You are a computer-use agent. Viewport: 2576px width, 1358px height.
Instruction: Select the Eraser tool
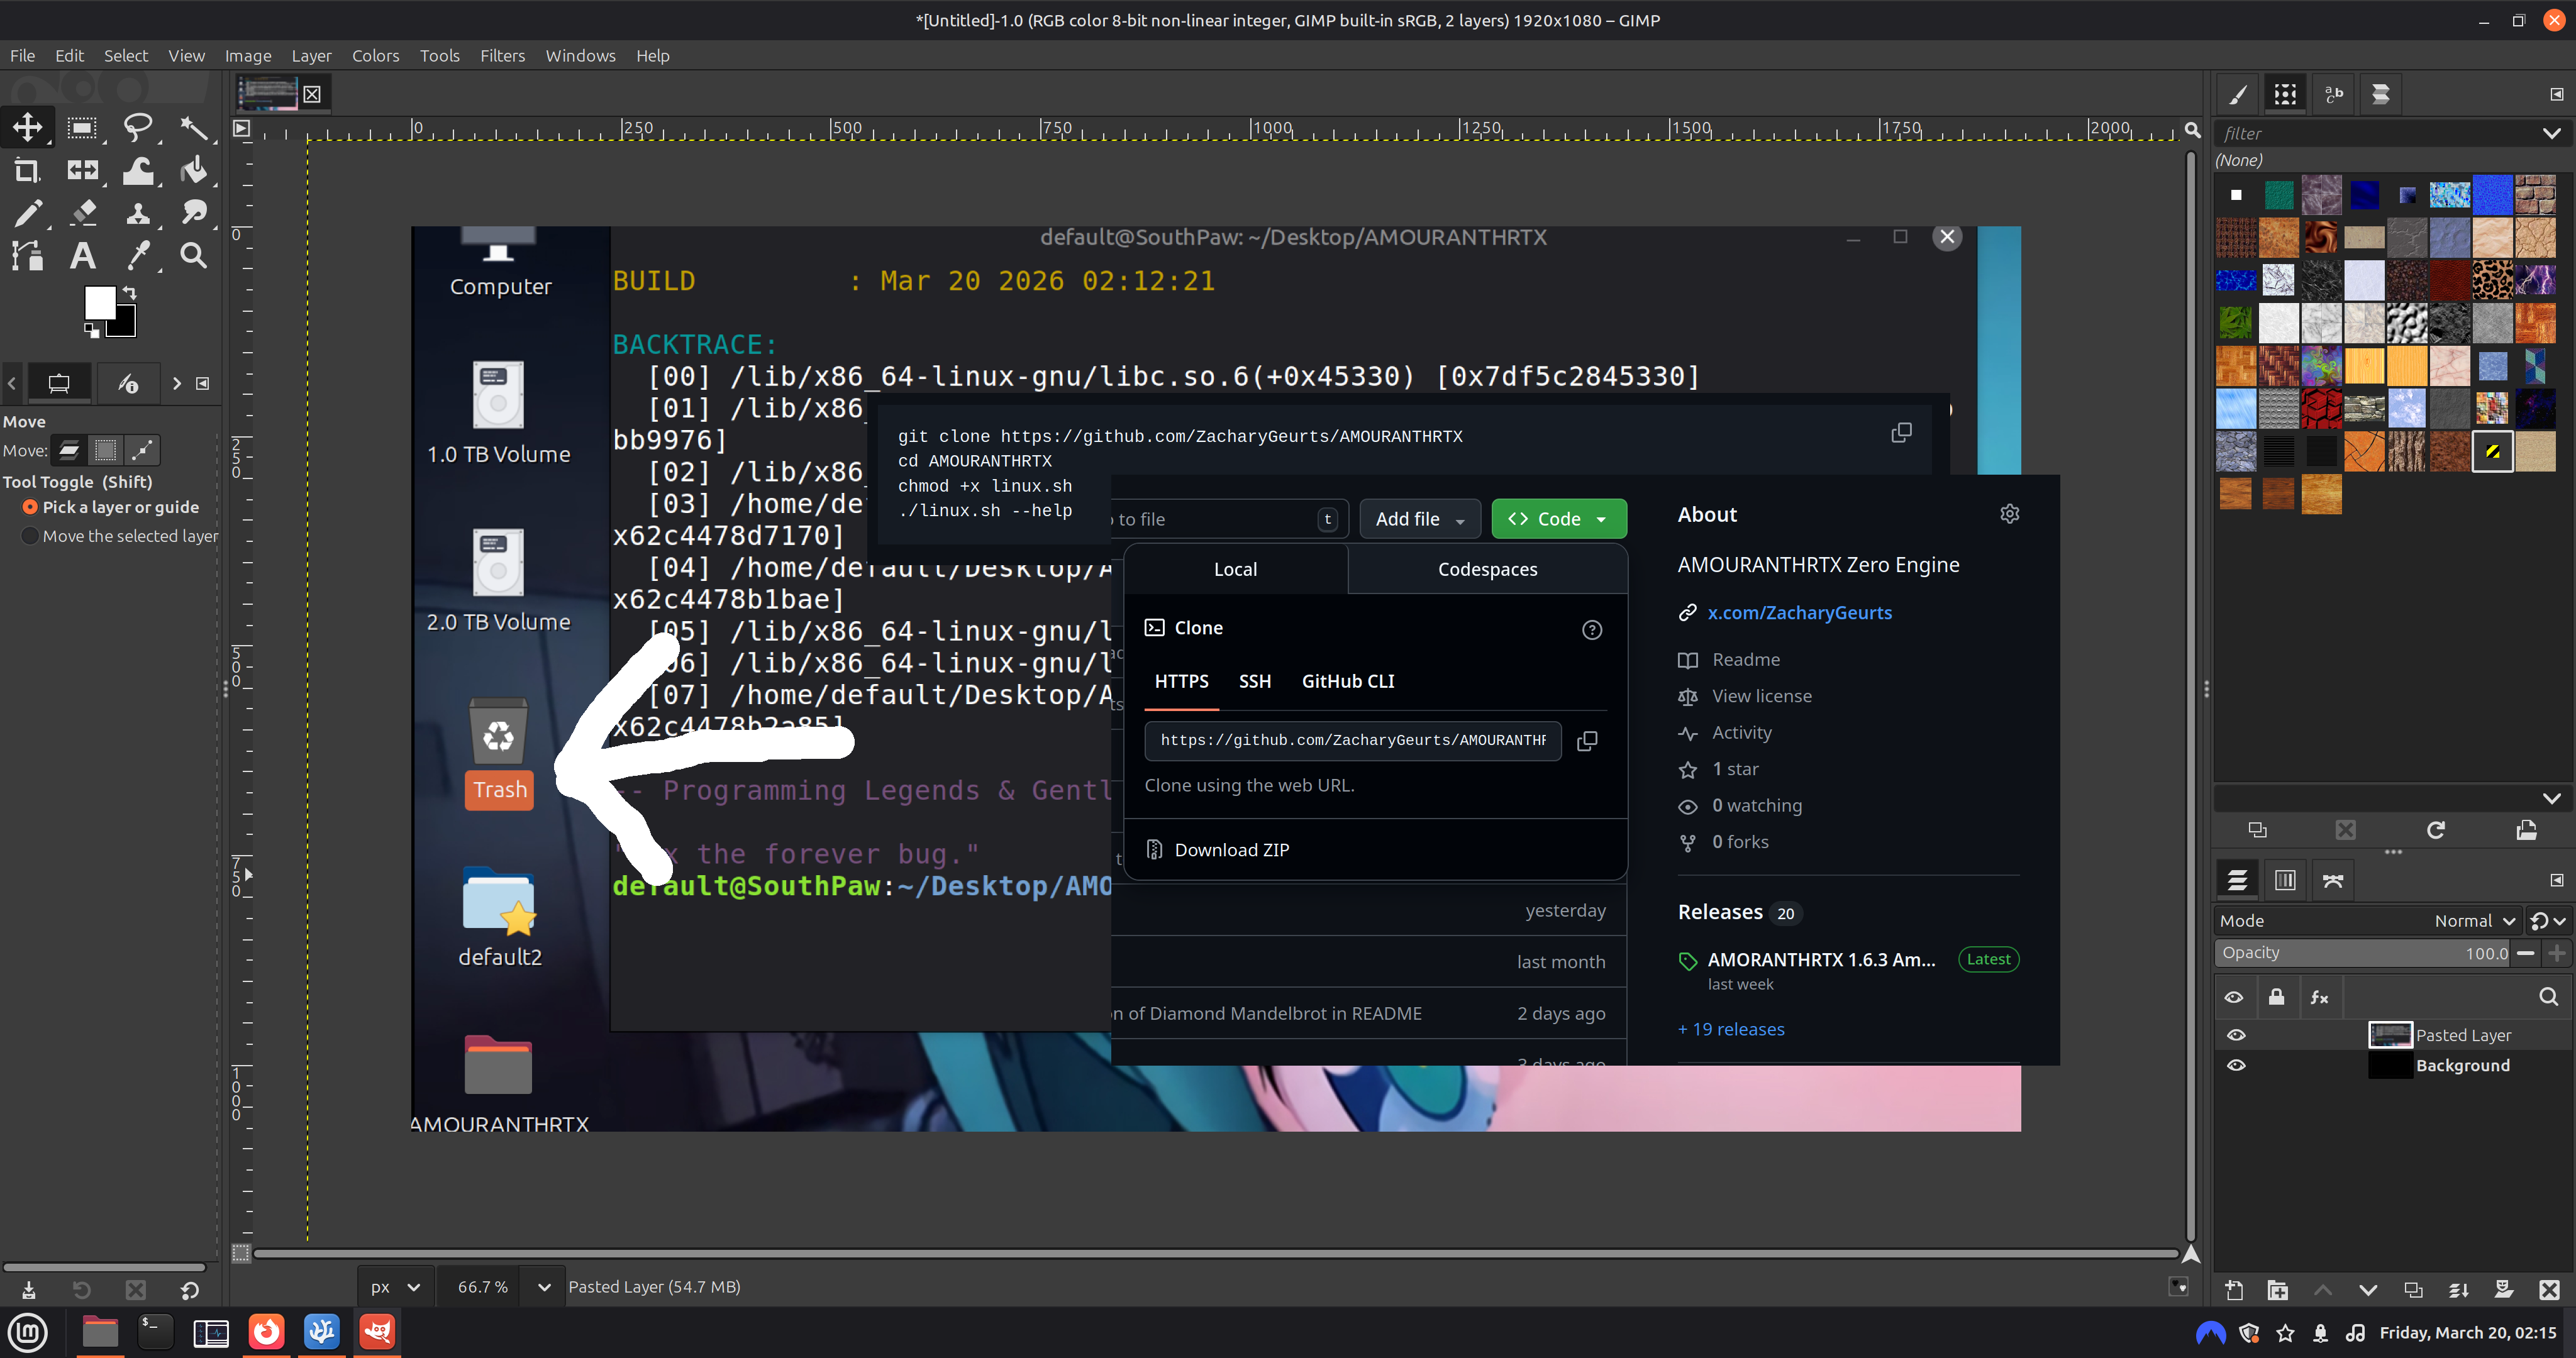tap(82, 213)
